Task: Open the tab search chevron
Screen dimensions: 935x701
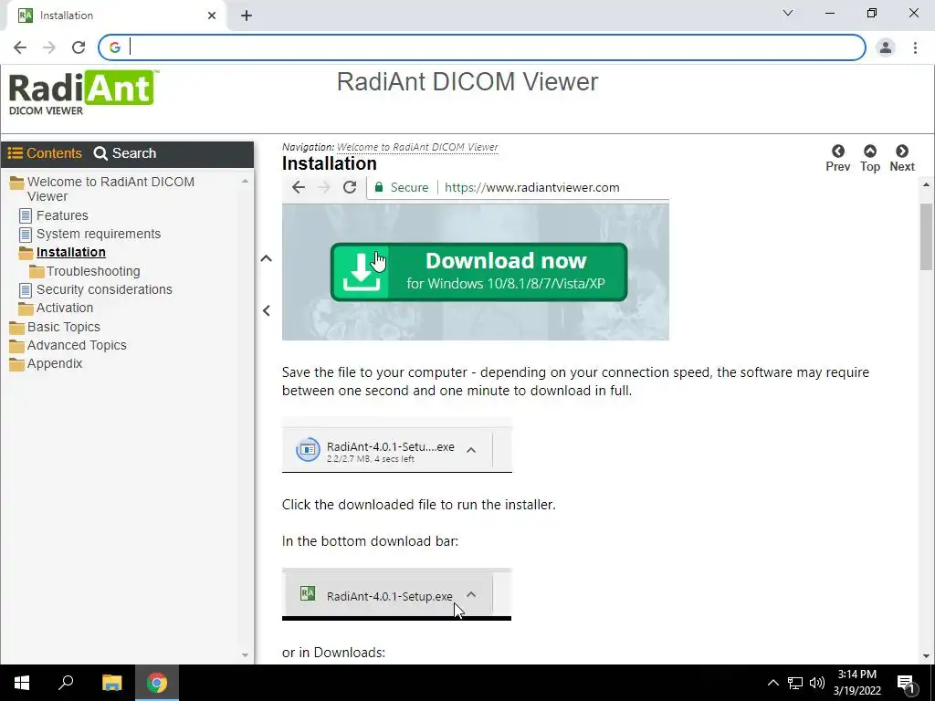Action: [788, 13]
